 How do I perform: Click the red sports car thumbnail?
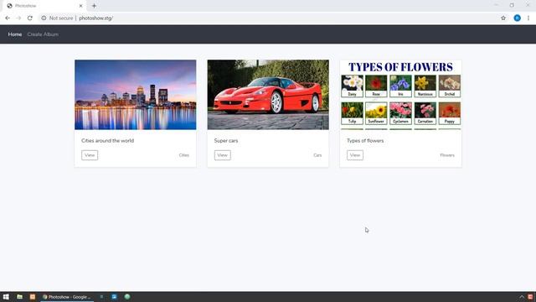(x=268, y=95)
